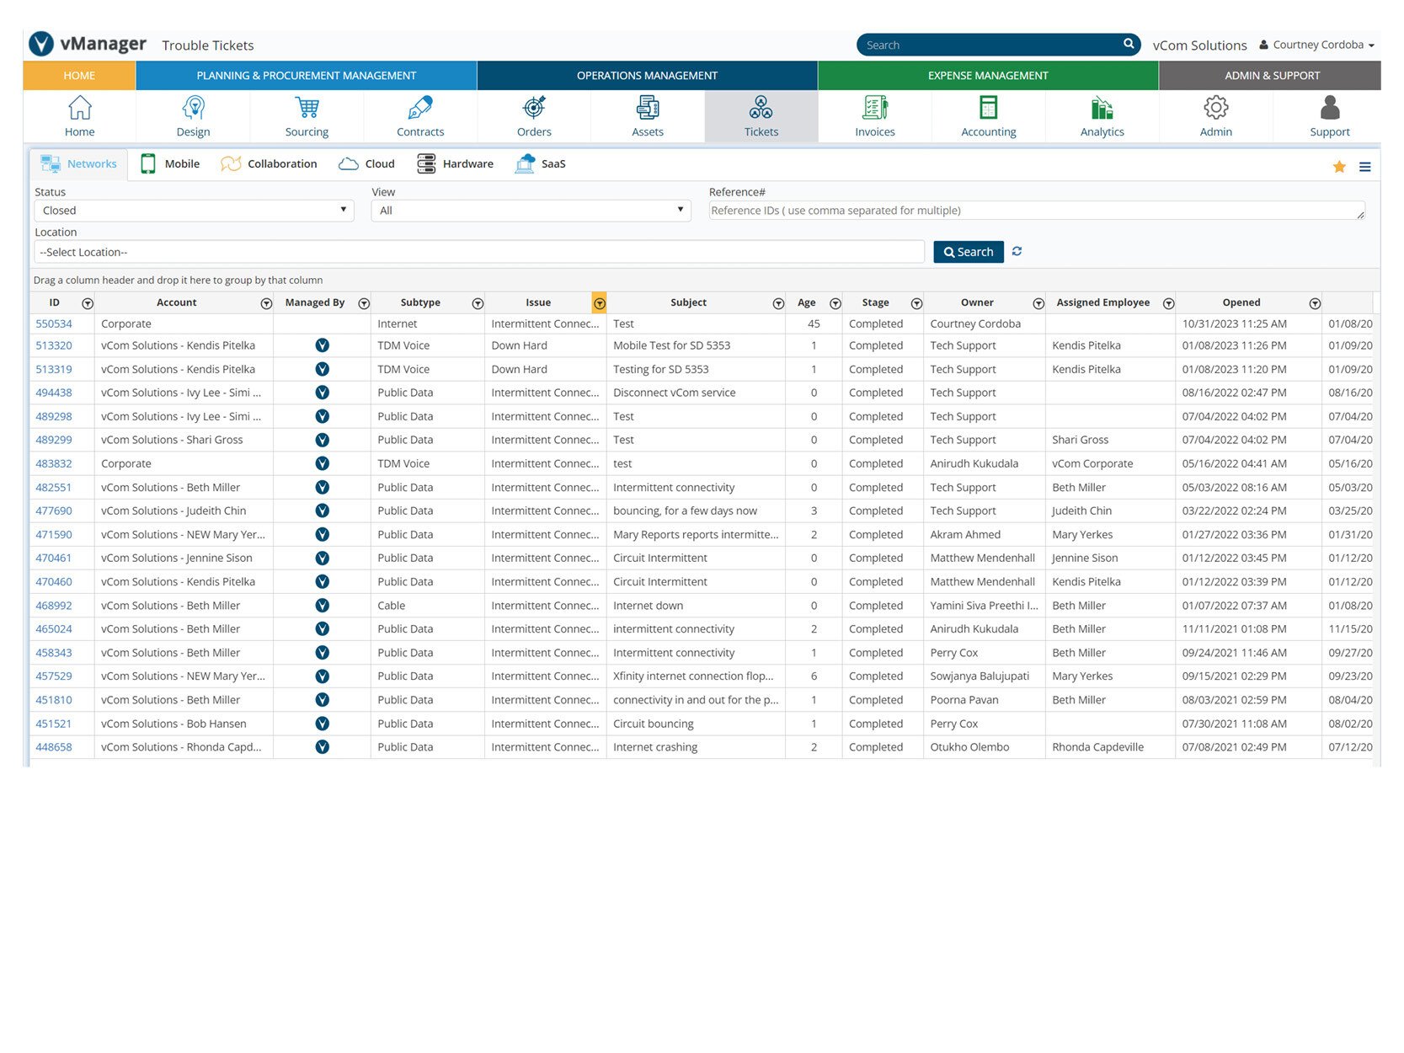The image size is (1404, 1053).
Task: Click the refresh icon beside Search
Action: pyautogui.click(x=1017, y=251)
